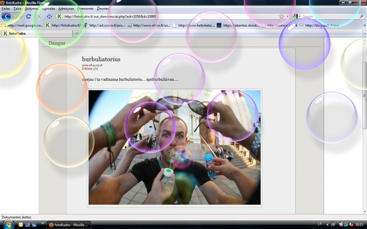This screenshot has width=367, height=229.
Task: Click the search magnifier in Google box
Action: (362, 16)
